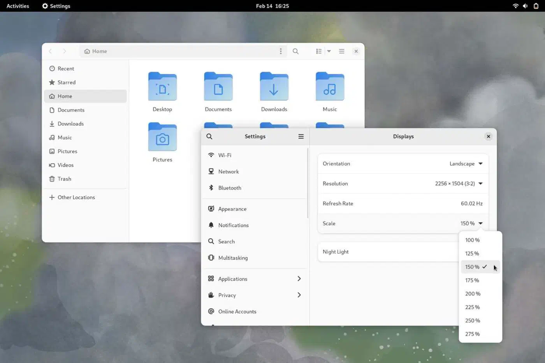Viewport: 545px width, 363px height.
Task: Select Pictures in Files sidebar
Action: [x=85, y=151]
